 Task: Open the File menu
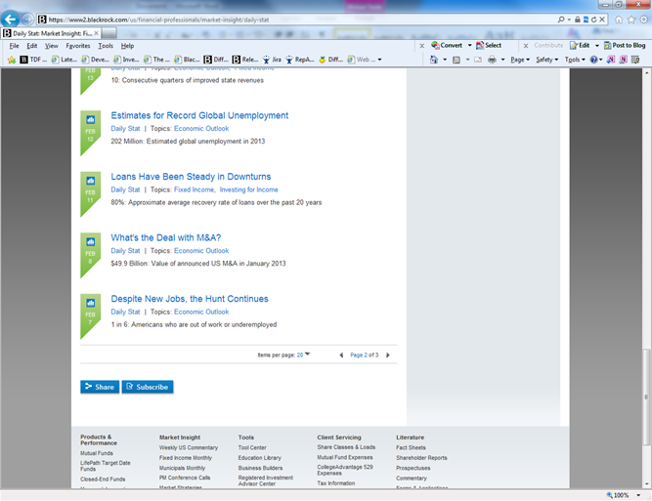(14, 46)
